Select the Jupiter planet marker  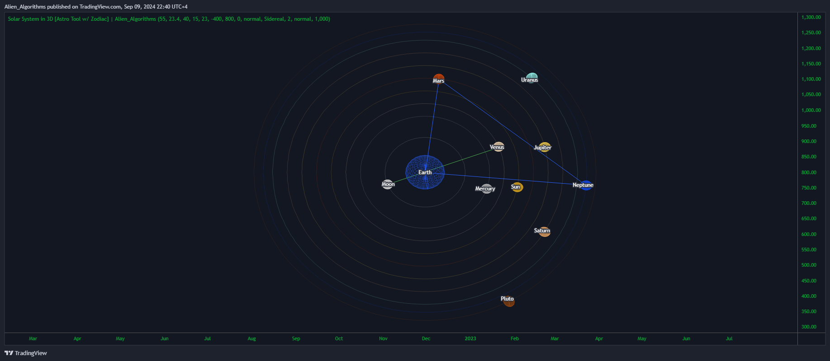click(x=545, y=147)
